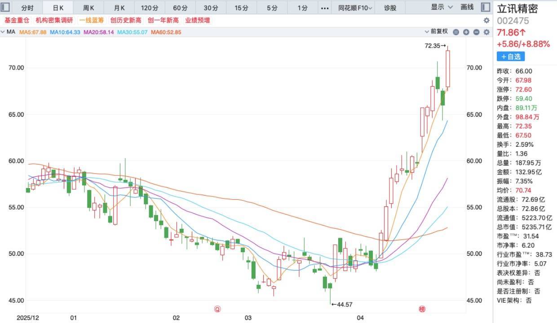The image size is (557, 323).
Task: Collapse the MA indicator chevron
Action: point(3,32)
